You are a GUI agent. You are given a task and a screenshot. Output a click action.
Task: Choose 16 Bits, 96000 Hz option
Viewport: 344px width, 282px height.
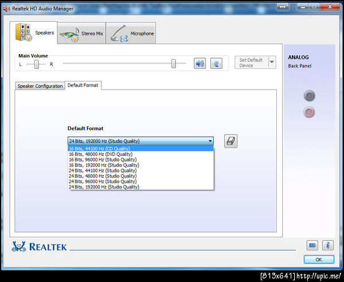pyautogui.click(x=140, y=160)
